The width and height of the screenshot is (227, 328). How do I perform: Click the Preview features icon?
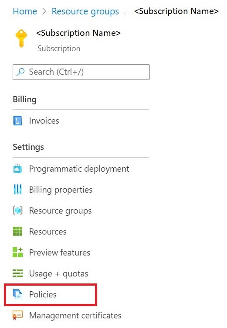coord(17,252)
